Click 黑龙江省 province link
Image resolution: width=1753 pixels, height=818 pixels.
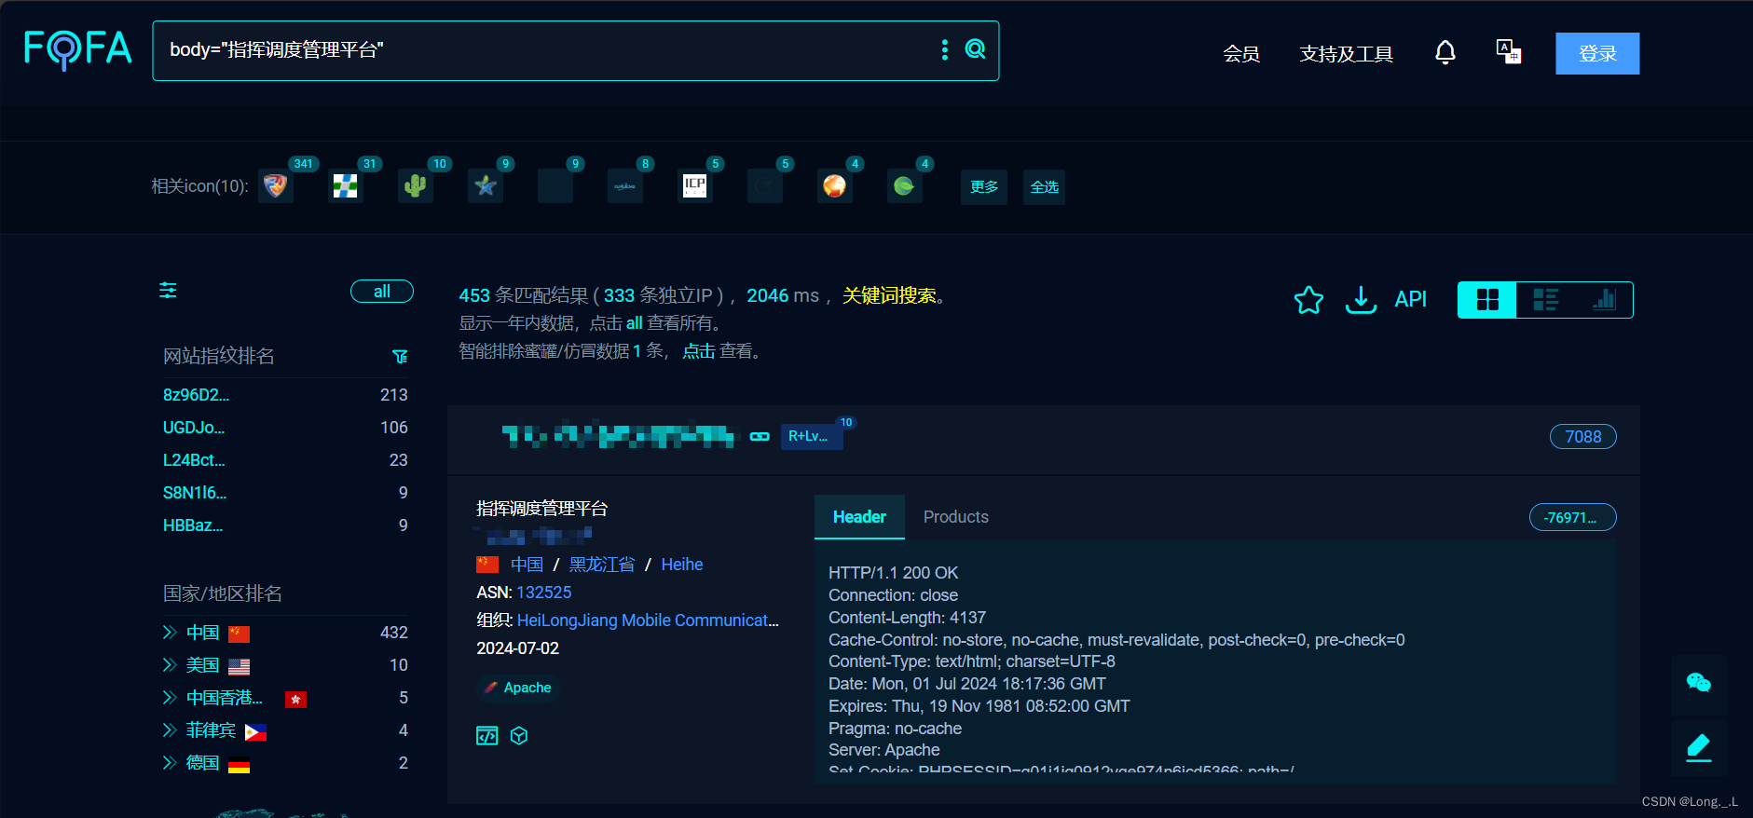point(602,565)
